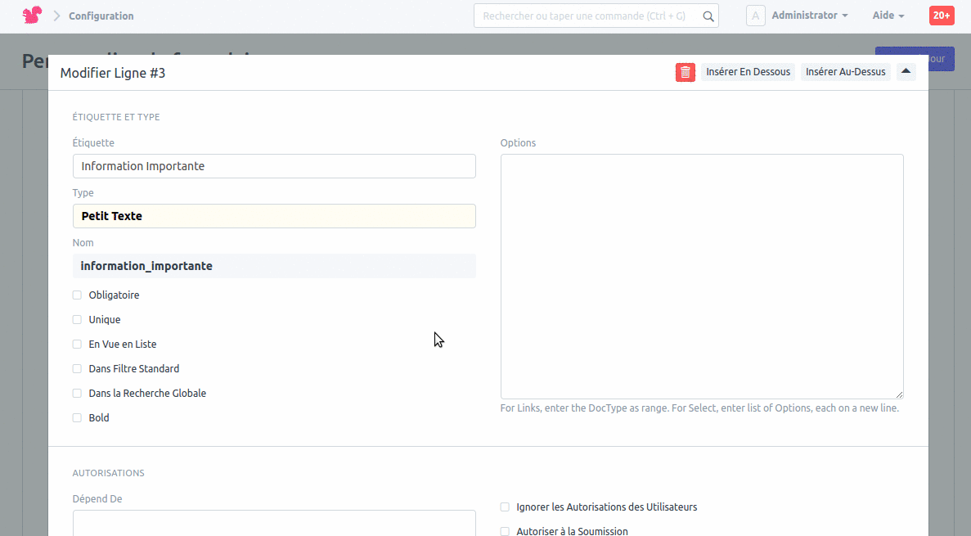This screenshot has width=971, height=536.
Task: Click the red trash delete icon
Action: pyautogui.click(x=685, y=72)
